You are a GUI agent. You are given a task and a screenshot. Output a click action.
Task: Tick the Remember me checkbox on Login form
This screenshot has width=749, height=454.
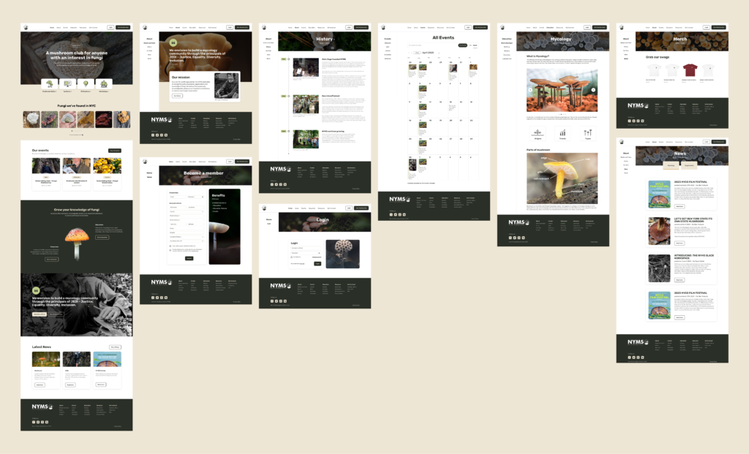292,257
